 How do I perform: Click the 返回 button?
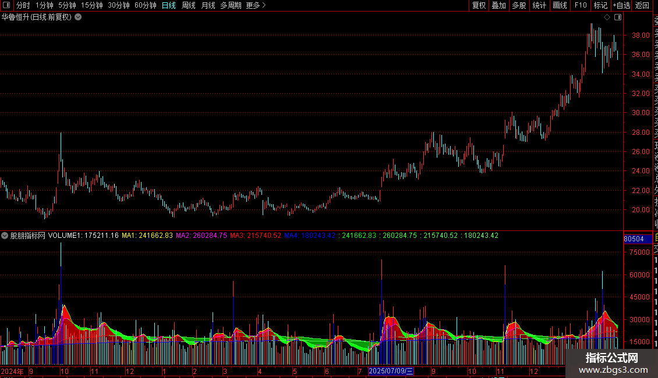[642, 5]
